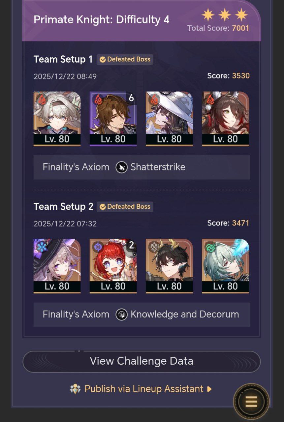Click Team Setup 2 Defeated Boss checkmark icon

103,207
